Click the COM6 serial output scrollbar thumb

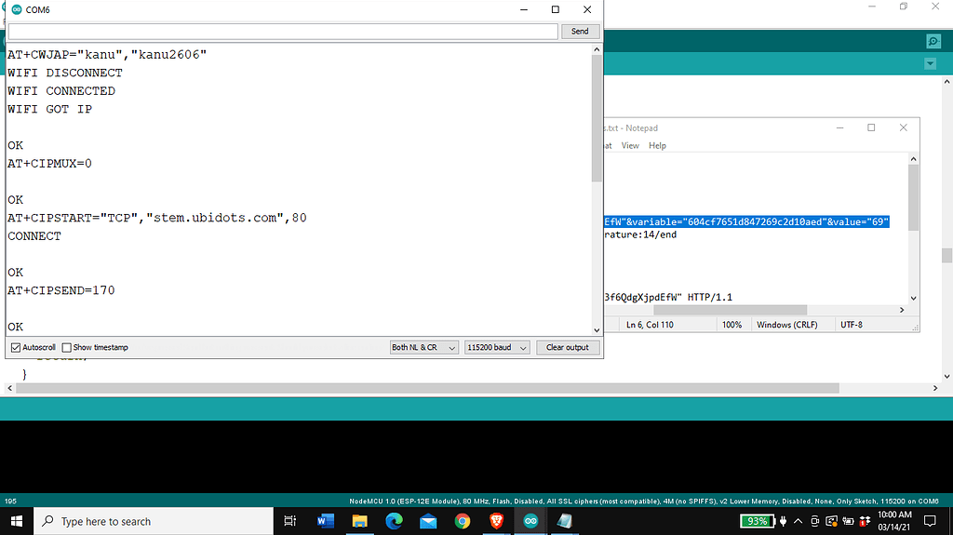[597, 118]
